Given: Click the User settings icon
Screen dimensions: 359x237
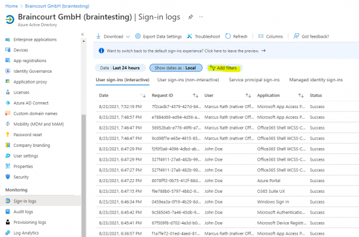Looking at the screenshot, I should [x=8, y=156].
